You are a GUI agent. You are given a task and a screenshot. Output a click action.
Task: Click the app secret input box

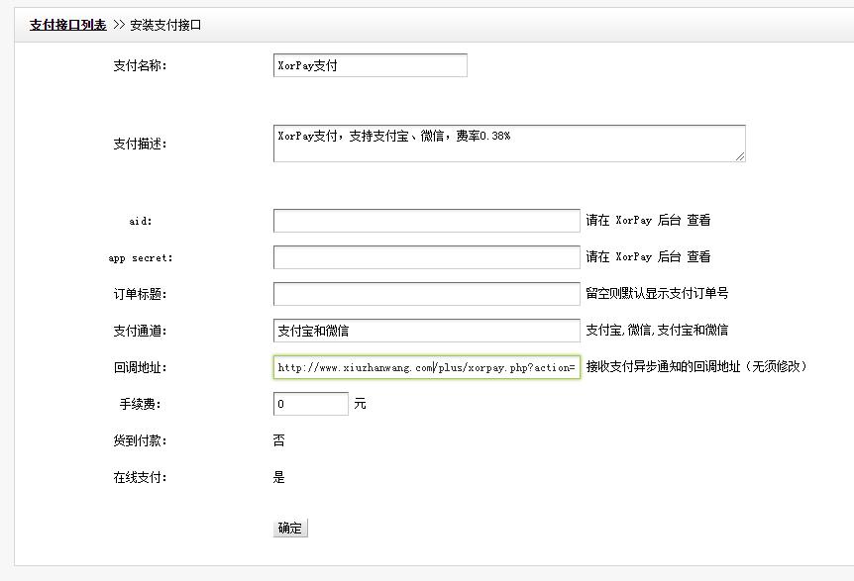pyautogui.click(x=426, y=257)
